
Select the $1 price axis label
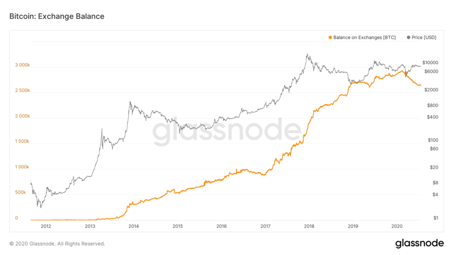pyautogui.click(x=436, y=218)
